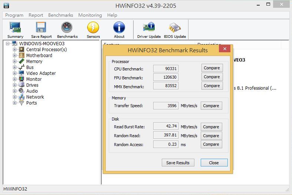Screen dimensions: 292x195
Task: Select the Central Processor(s) chip icon
Action: click(x=22, y=49)
